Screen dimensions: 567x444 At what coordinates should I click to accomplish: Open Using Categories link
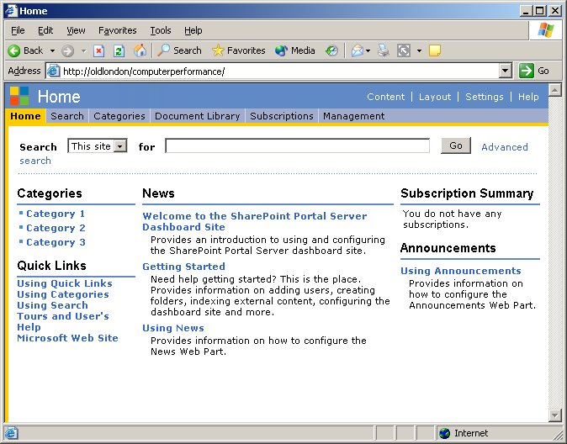63,294
